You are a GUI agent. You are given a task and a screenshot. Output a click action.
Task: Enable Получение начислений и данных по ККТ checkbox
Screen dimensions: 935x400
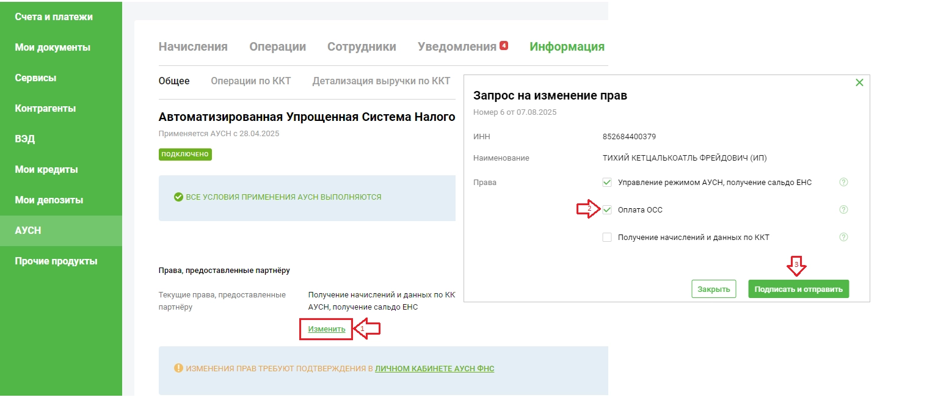tap(607, 237)
